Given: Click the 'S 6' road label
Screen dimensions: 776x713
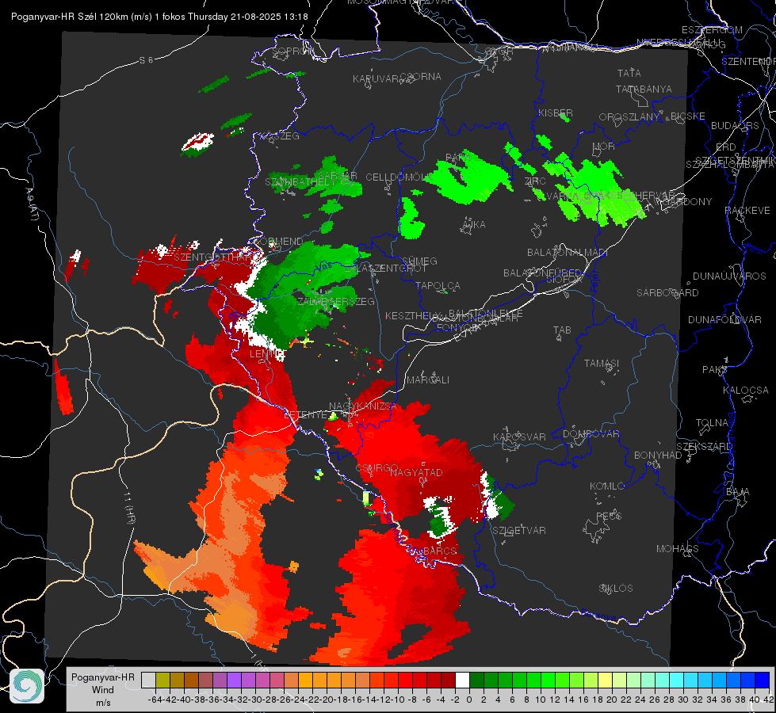Looking at the screenshot, I should pos(146,60).
